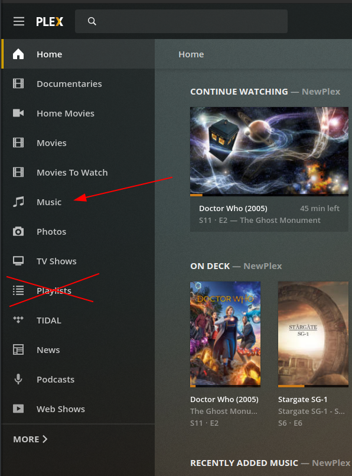Click the Home house icon

pyautogui.click(x=18, y=54)
